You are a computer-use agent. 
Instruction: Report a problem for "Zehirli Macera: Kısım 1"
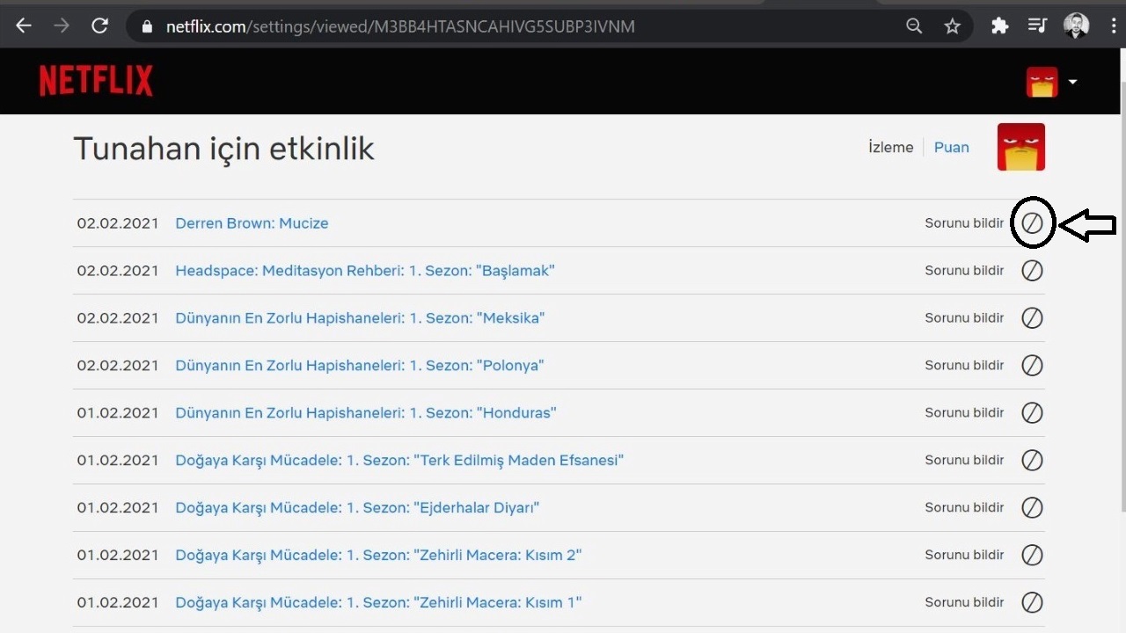point(964,603)
